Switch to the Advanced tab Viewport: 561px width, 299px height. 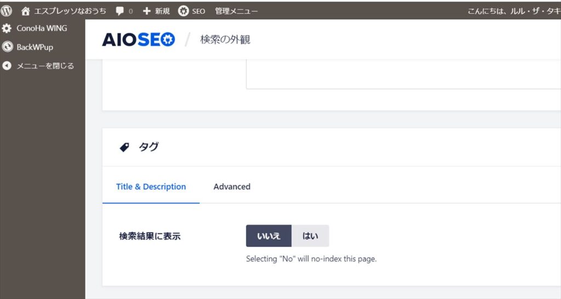[x=232, y=187]
